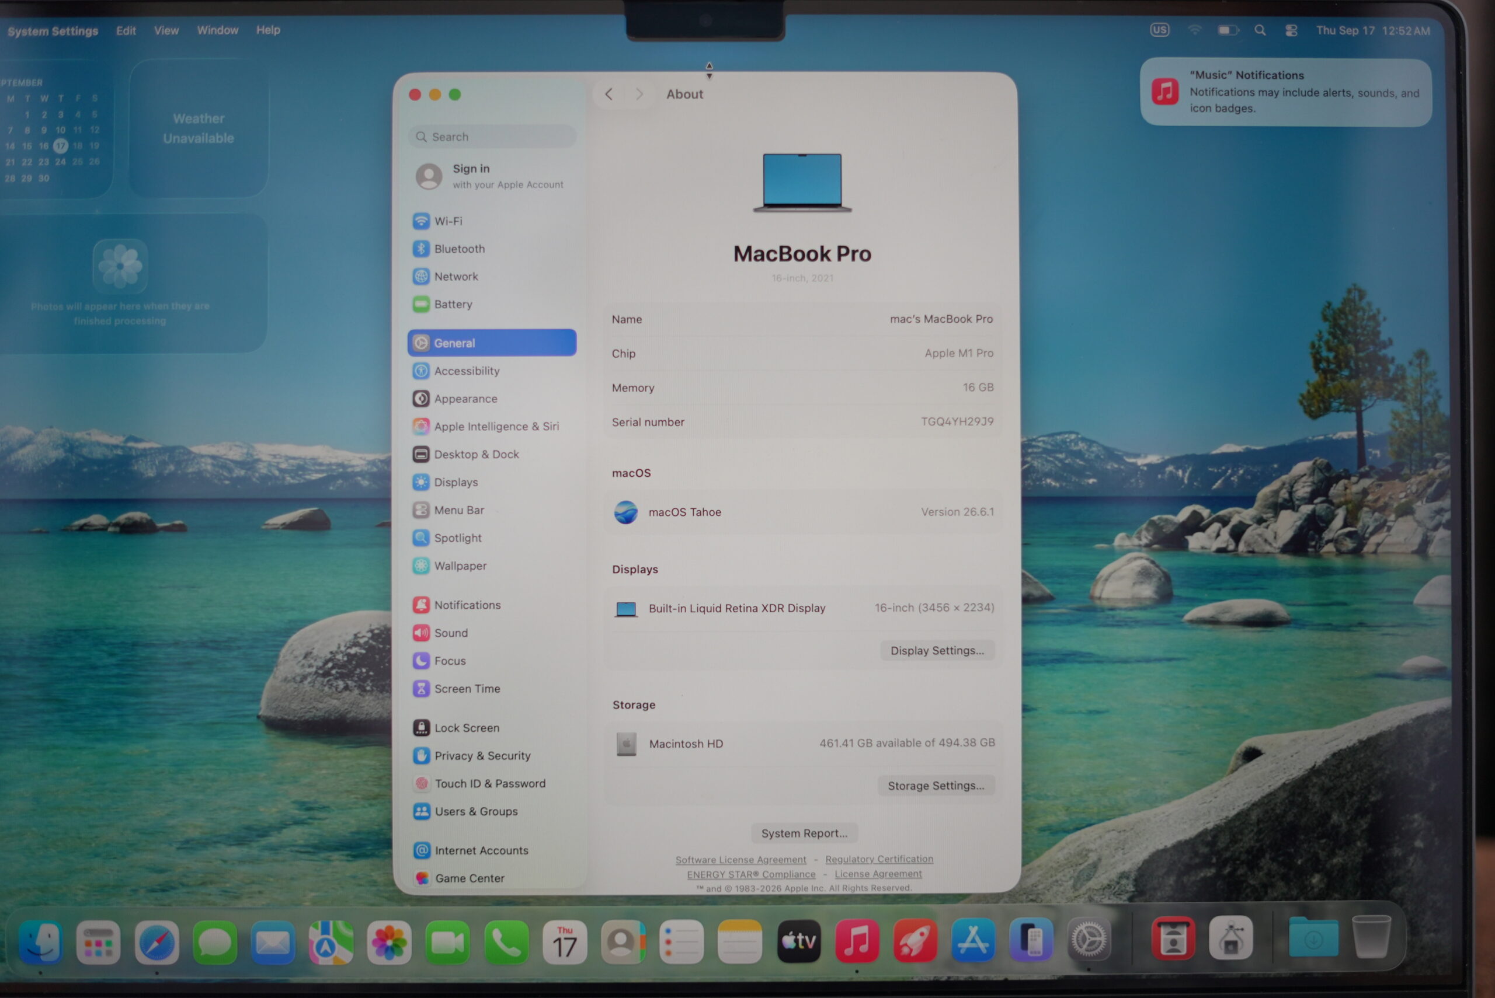Open Battery settings
This screenshot has width=1495, height=998.
492,304
